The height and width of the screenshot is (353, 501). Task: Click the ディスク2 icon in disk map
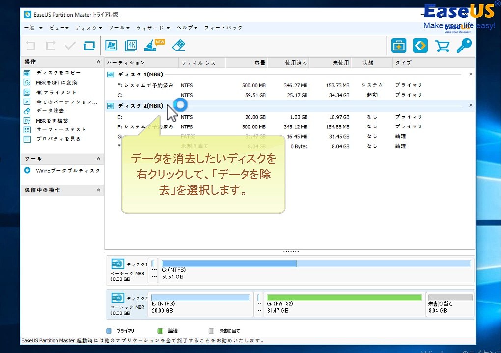click(118, 298)
